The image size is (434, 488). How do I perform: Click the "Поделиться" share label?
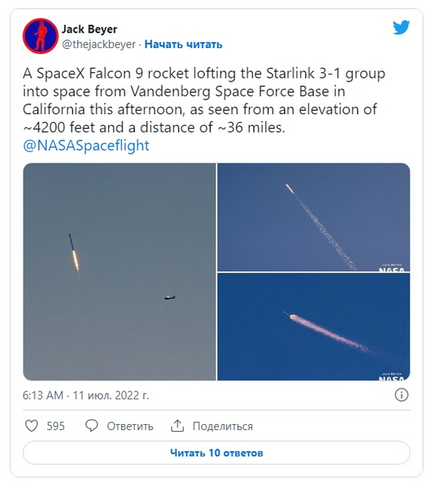click(222, 426)
